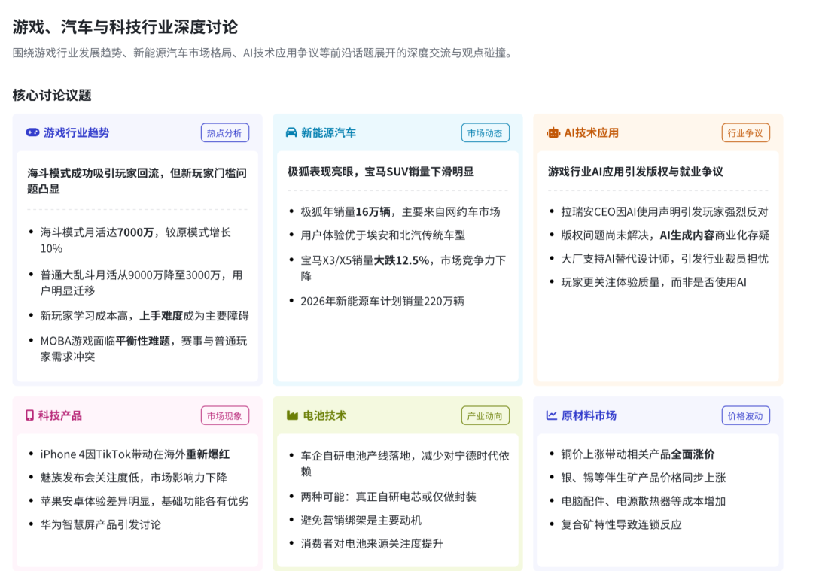Click the bullet 海斗模式月活达7000万
The image size is (813, 571).
click(135, 241)
